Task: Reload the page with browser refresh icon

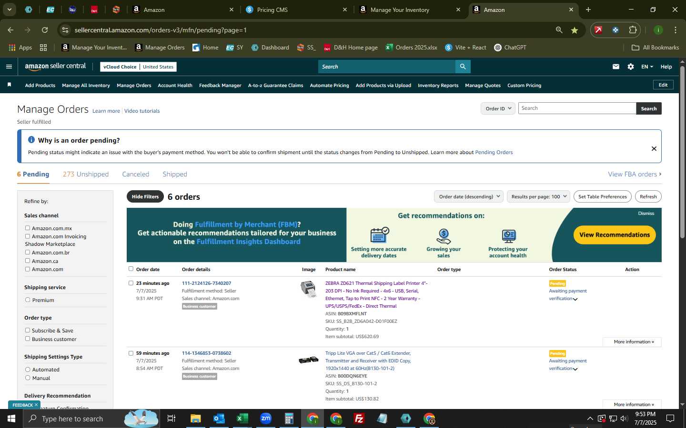Action: coord(45,30)
